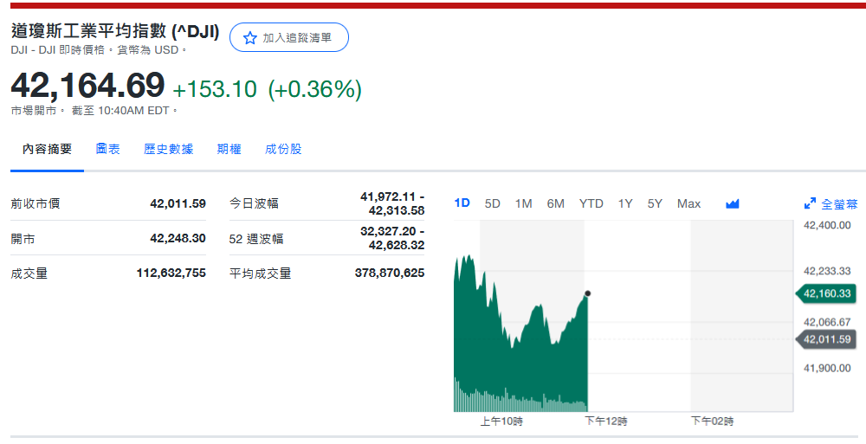
Task: Switch chart type with mountain chart icon
Action: pyautogui.click(x=733, y=203)
